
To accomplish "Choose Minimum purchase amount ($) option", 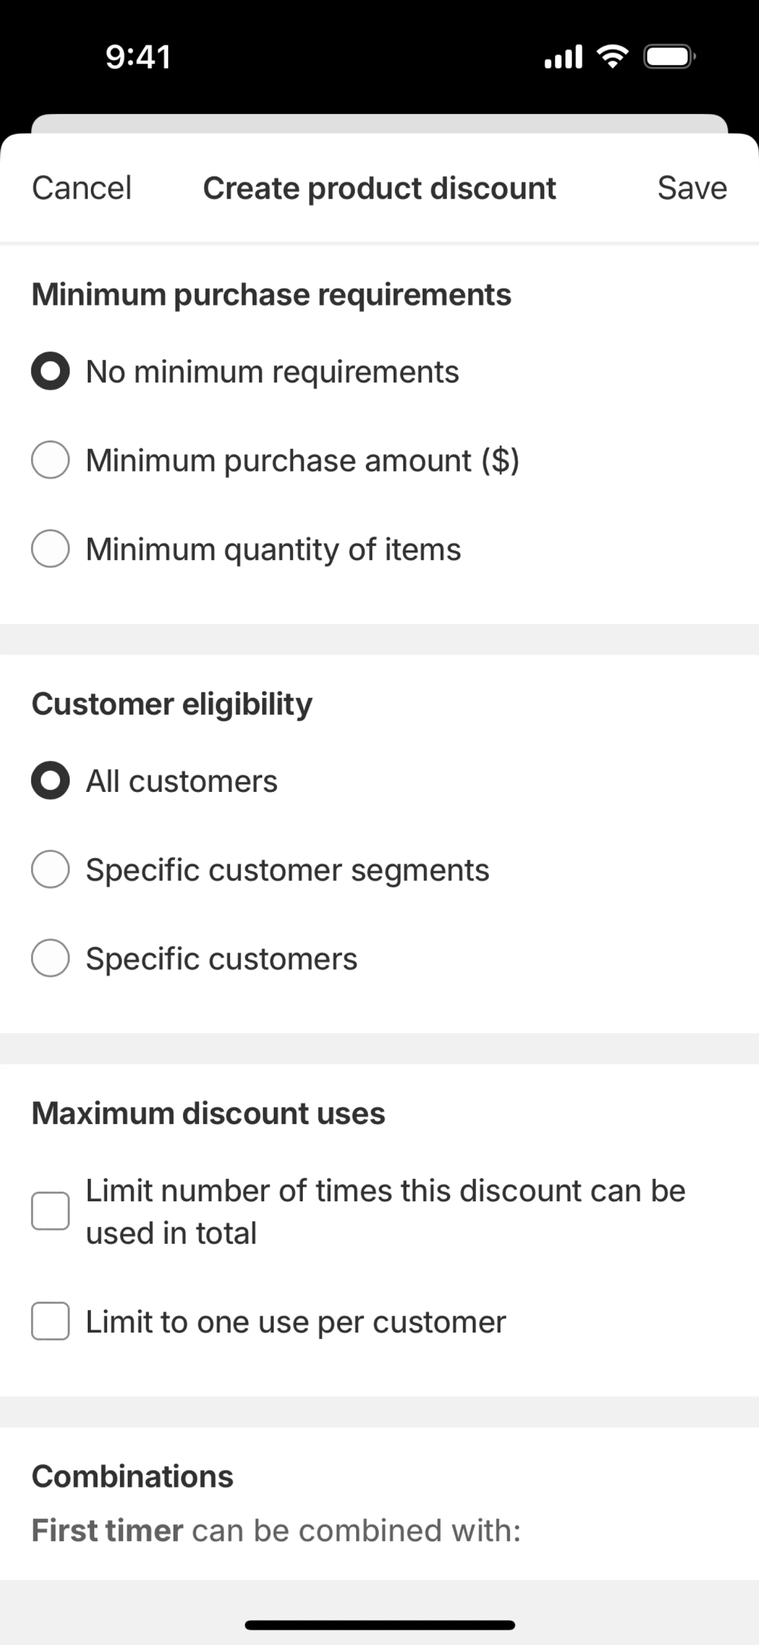I will point(51,460).
